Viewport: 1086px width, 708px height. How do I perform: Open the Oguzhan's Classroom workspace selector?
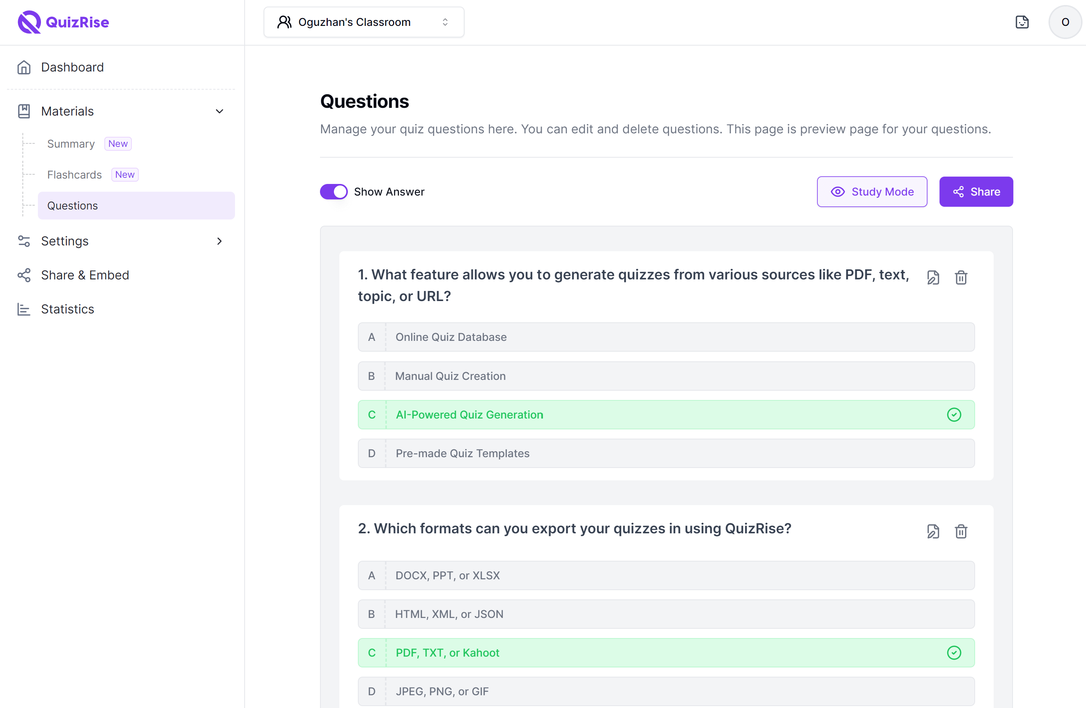click(363, 22)
